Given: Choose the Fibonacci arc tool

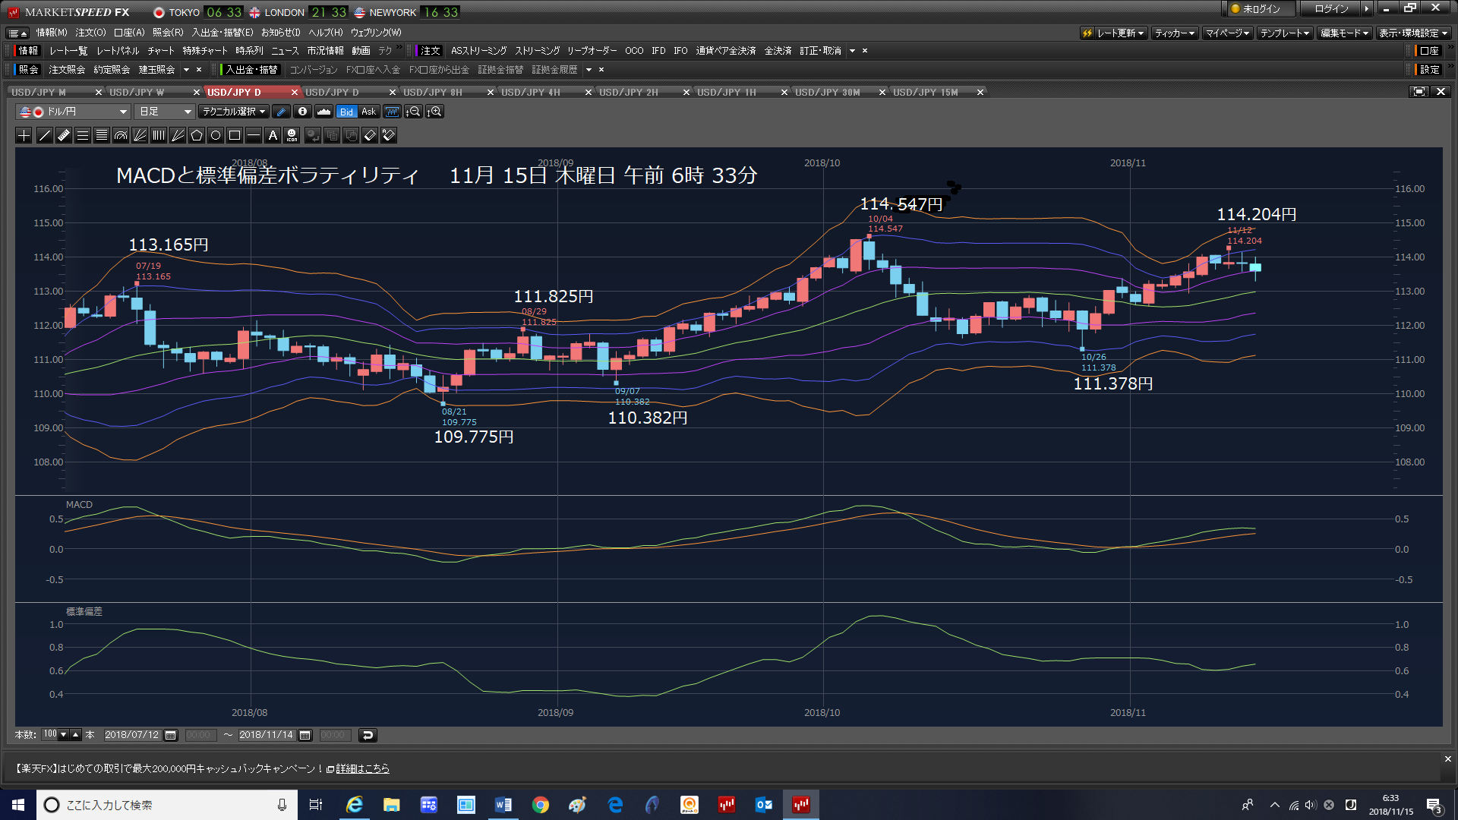Looking at the screenshot, I should pyautogui.click(x=121, y=135).
